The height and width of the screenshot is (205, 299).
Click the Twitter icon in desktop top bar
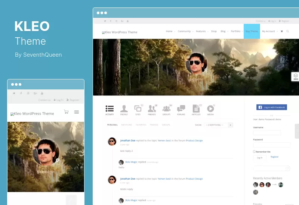[x=105, y=21]
